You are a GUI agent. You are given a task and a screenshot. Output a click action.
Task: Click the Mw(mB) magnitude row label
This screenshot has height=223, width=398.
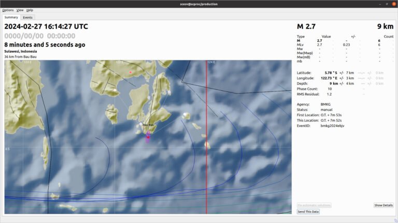click(304, 57)
